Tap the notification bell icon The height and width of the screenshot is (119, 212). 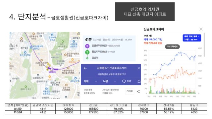[x=139, y=81]
